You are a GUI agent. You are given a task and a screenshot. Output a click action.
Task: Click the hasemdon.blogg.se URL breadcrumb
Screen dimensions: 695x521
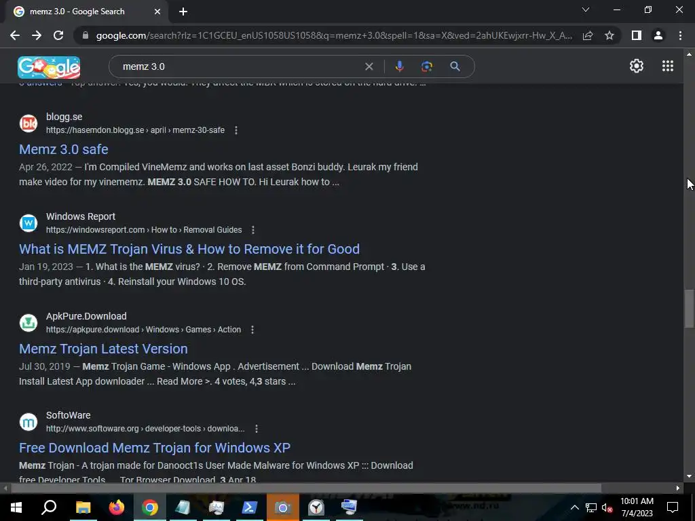tap(135, 130)
